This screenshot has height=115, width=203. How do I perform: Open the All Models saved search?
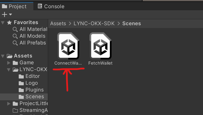tap(29, 36)
